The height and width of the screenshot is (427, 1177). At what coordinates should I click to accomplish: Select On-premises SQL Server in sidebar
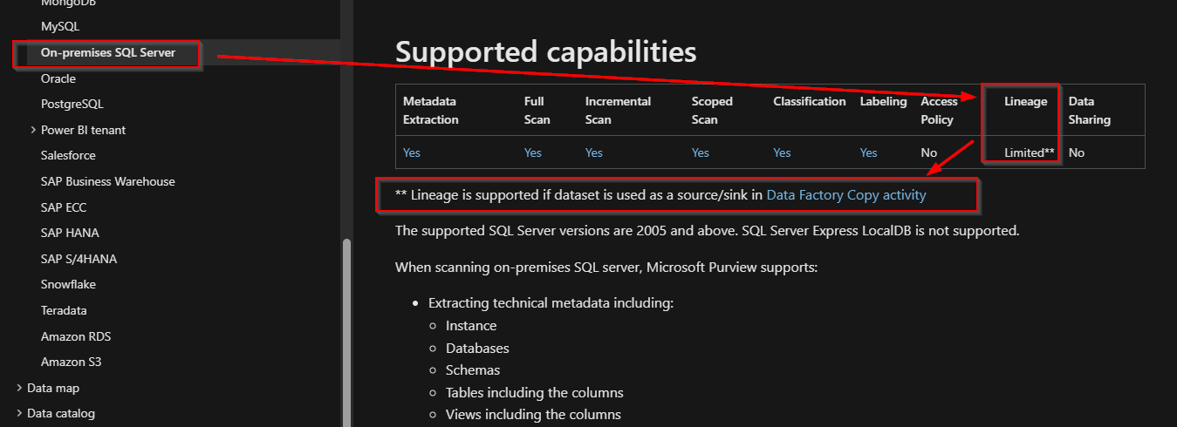click(108, 53)
